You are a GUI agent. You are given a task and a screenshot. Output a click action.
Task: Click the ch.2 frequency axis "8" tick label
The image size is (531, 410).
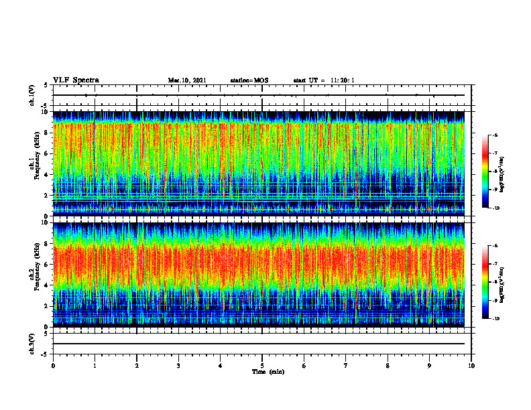point(47,244)
